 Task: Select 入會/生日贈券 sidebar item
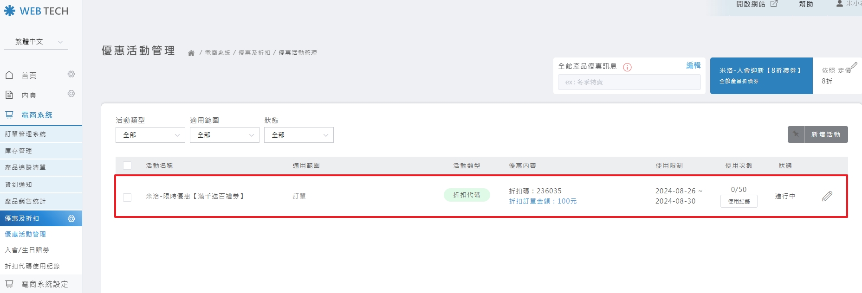(27, 250)
